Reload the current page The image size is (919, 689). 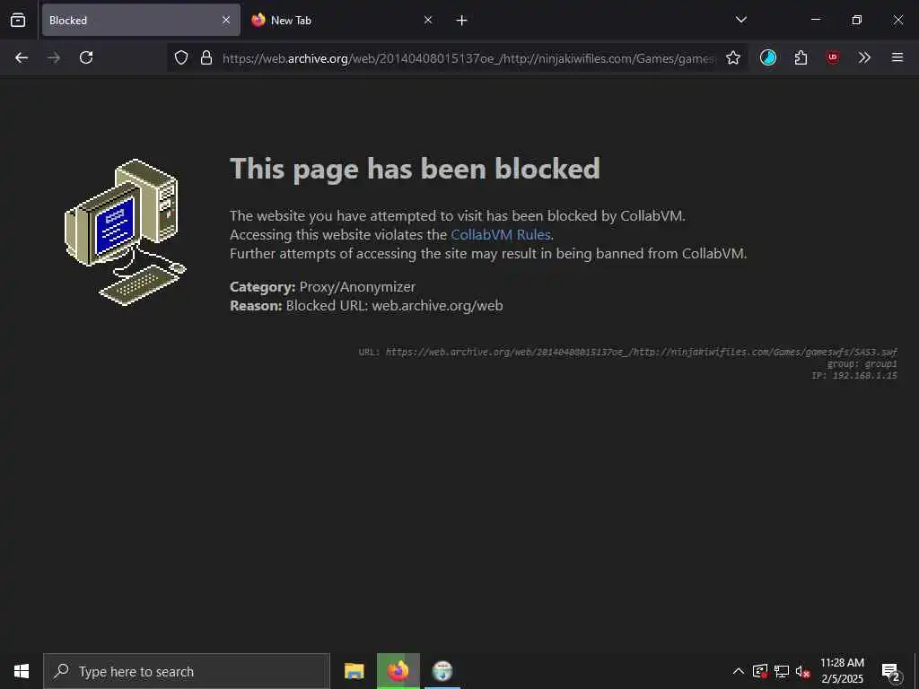pos(86,57)
